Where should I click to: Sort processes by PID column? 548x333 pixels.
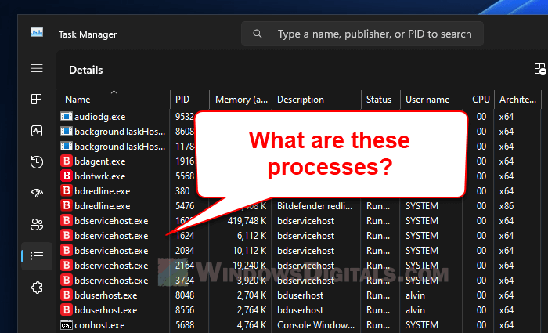click(x=182, y=100)
